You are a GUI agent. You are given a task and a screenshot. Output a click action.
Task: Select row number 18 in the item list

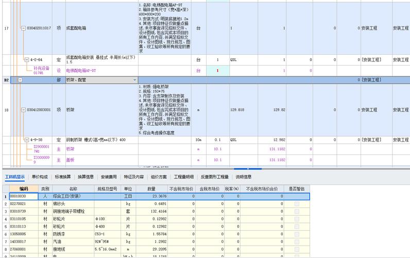(6, 110)
